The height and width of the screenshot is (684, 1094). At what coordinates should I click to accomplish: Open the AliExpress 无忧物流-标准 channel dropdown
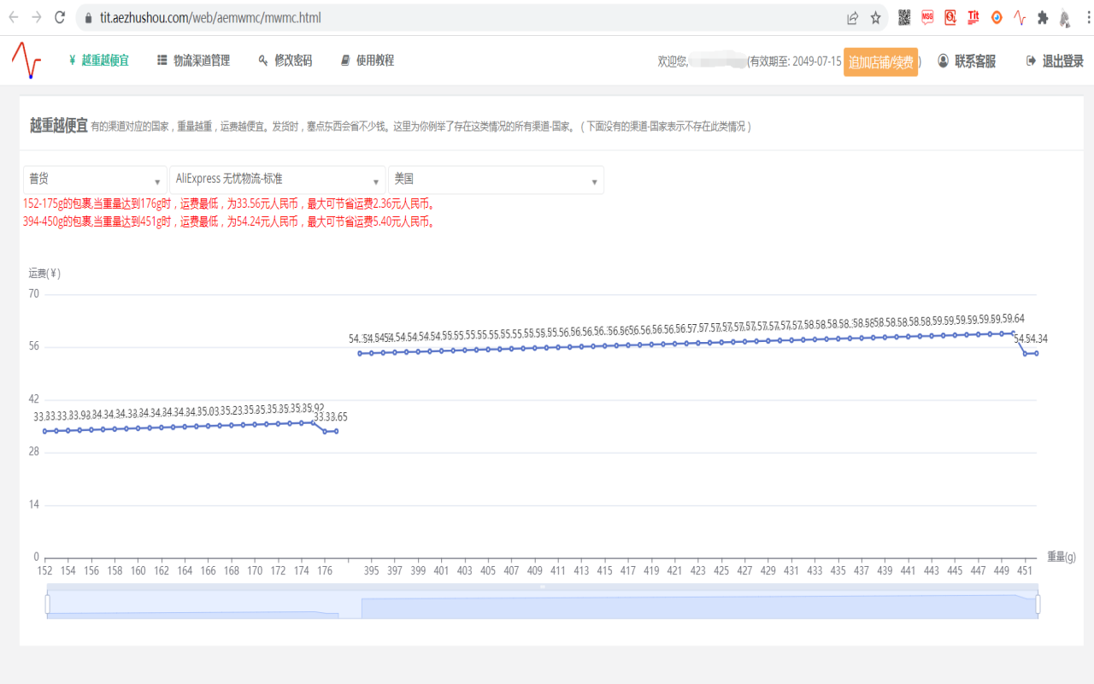coord(277,180)
